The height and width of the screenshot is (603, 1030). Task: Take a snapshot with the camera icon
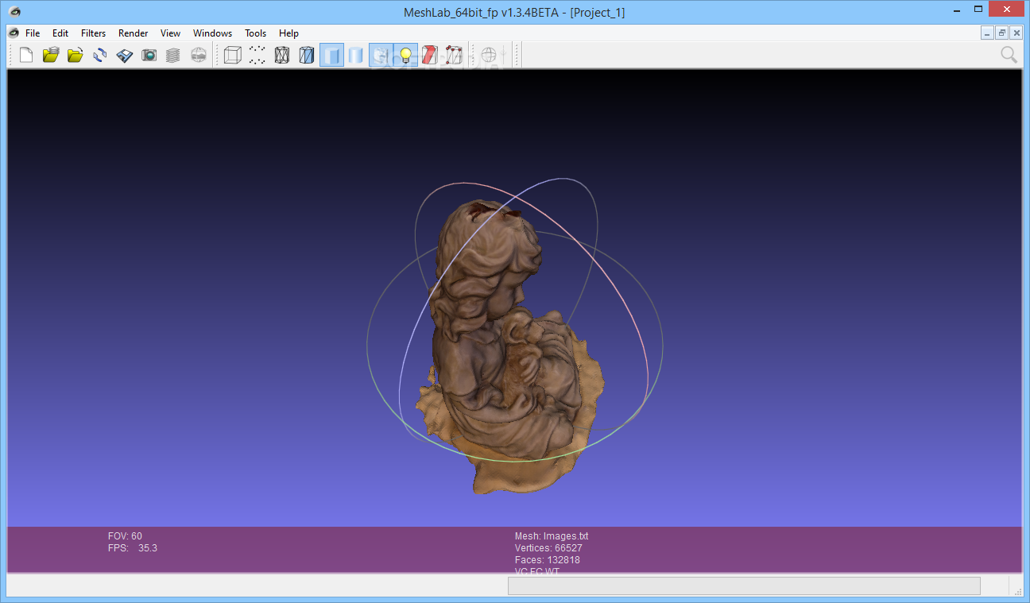[149, 55]
